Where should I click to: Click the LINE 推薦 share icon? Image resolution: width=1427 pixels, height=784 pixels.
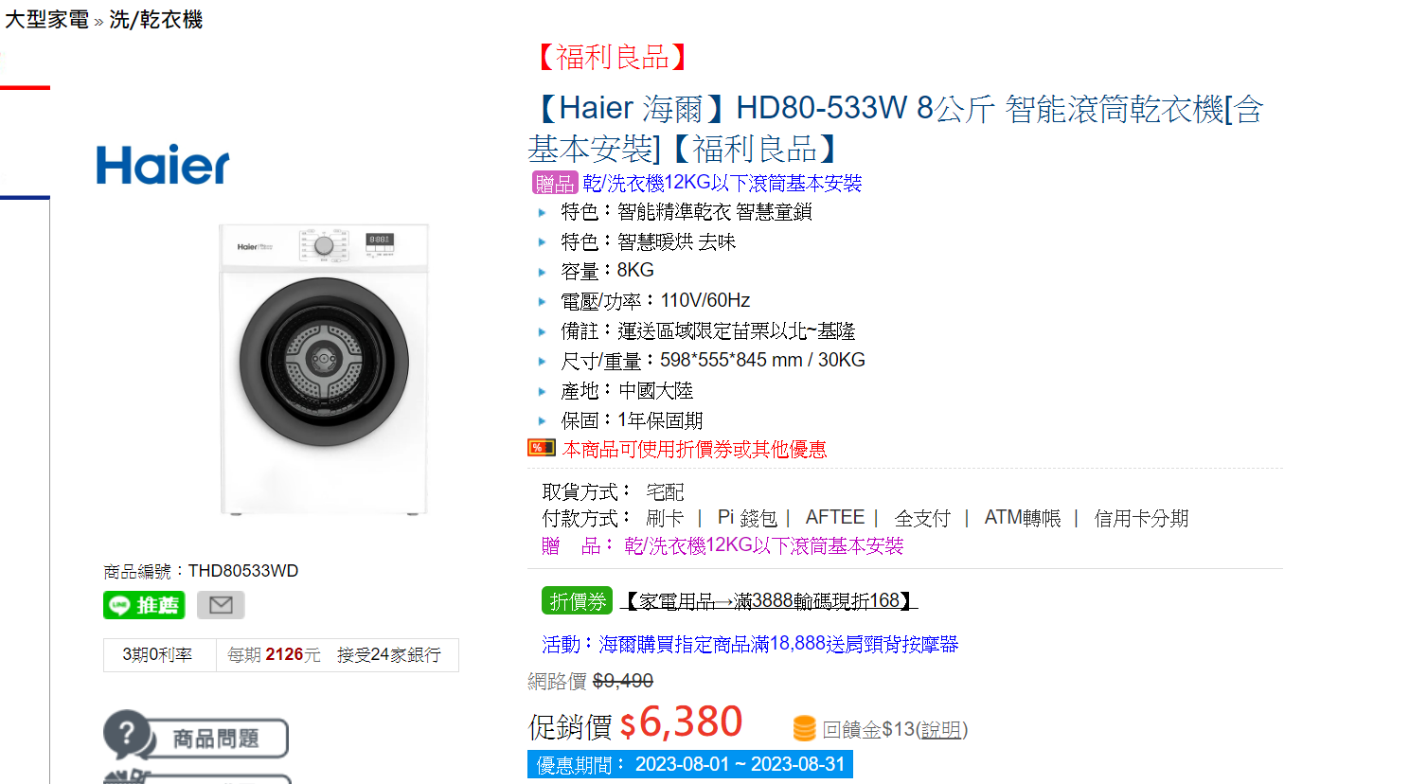coord(144,605)
